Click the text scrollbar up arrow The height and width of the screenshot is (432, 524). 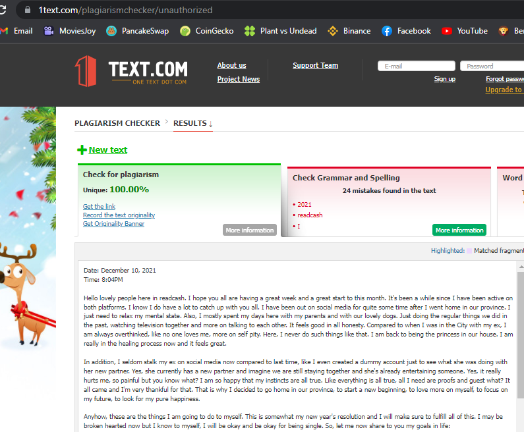pos(521,267)
